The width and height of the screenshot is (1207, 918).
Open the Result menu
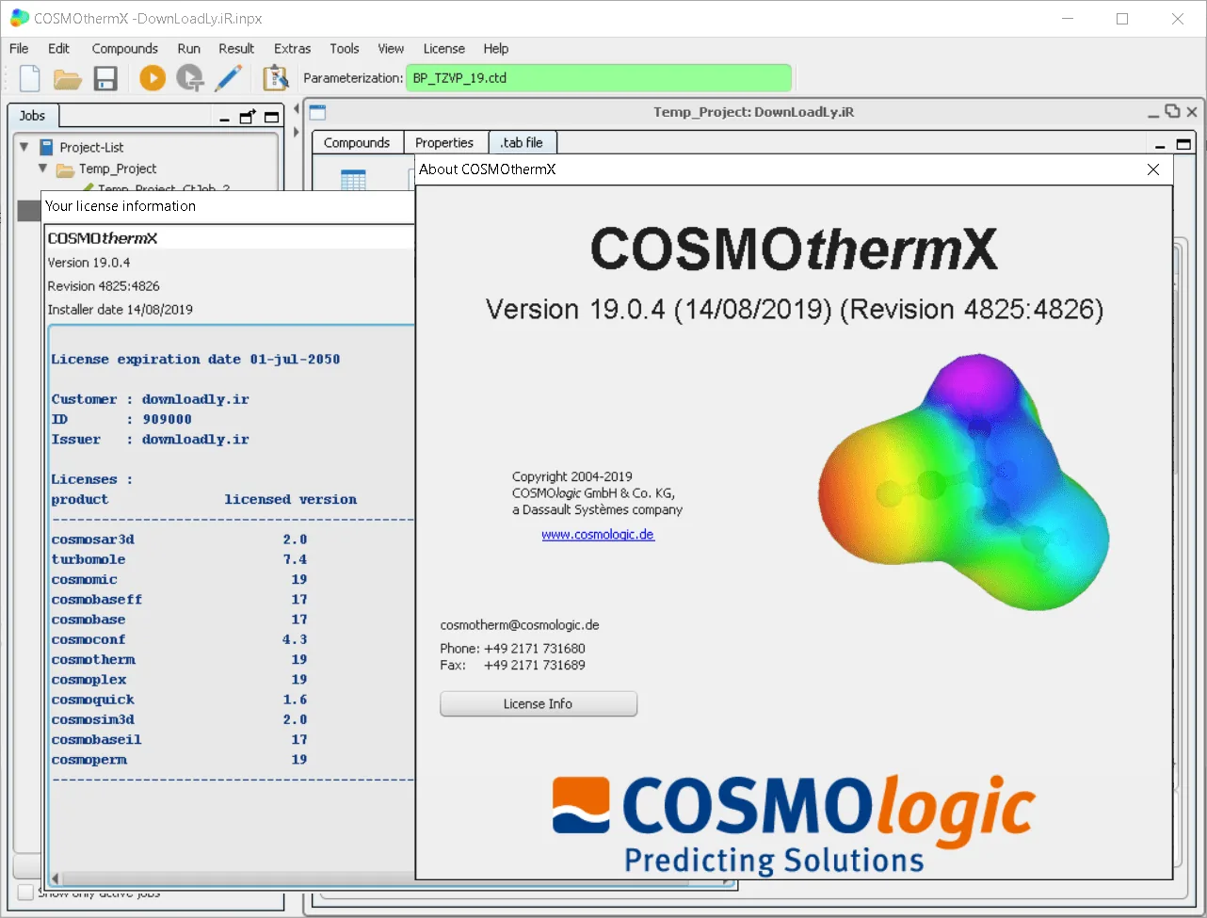click(x=236, y=48)
